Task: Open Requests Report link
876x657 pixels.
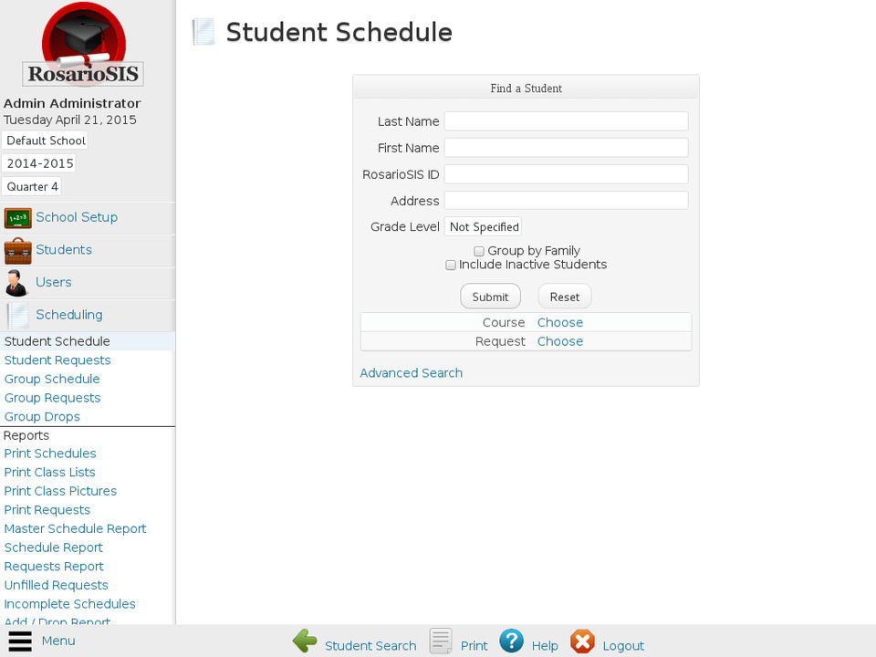Action: coord(54,567)
